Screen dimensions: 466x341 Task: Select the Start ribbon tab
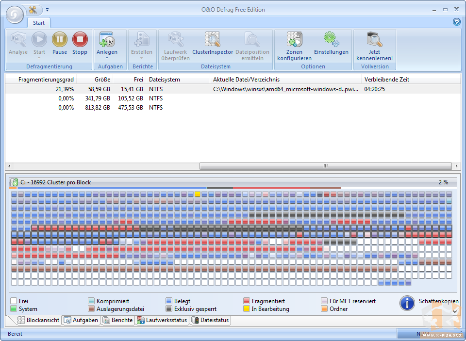click(x=39, y=23)
